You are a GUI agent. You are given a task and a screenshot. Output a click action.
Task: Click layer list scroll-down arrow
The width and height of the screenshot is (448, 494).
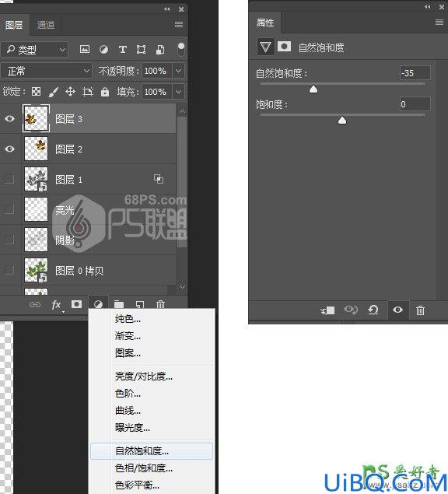182,287
